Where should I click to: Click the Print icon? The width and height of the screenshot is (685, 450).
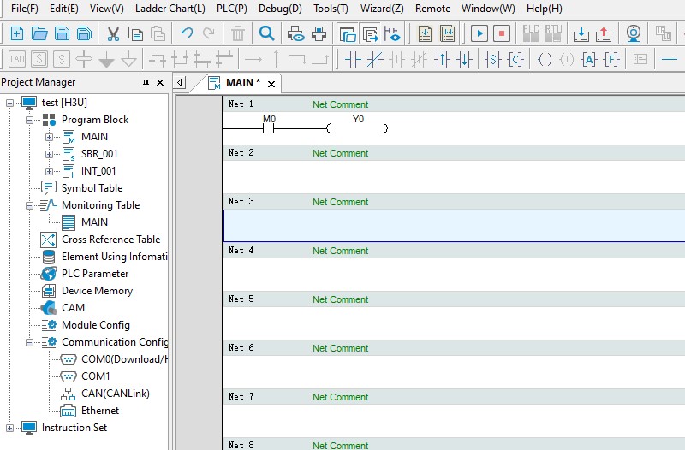(319, 33)
